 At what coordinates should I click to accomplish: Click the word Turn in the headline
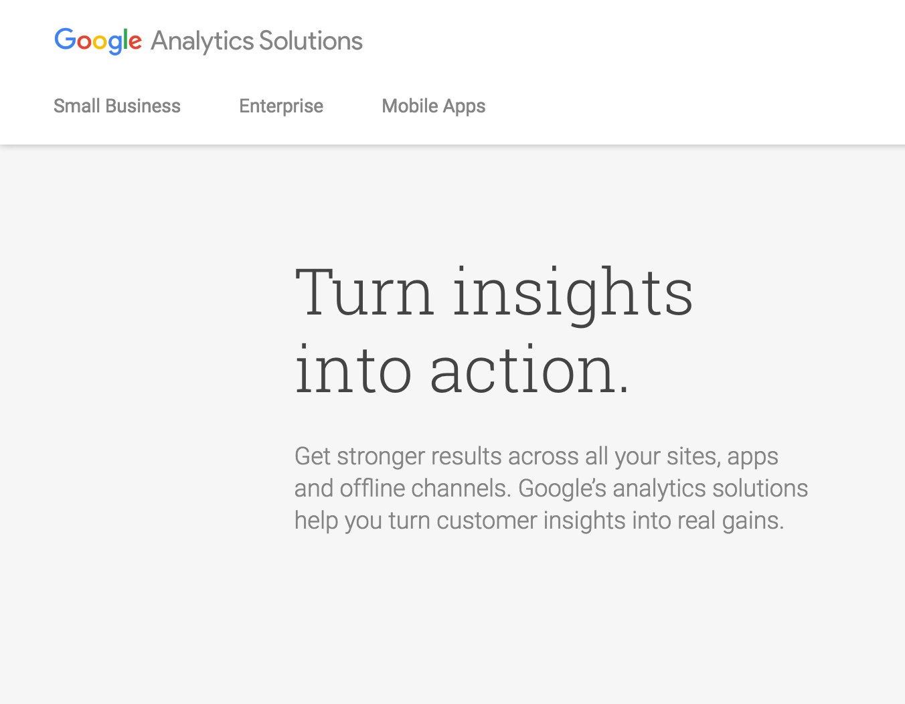pos(364,292)
